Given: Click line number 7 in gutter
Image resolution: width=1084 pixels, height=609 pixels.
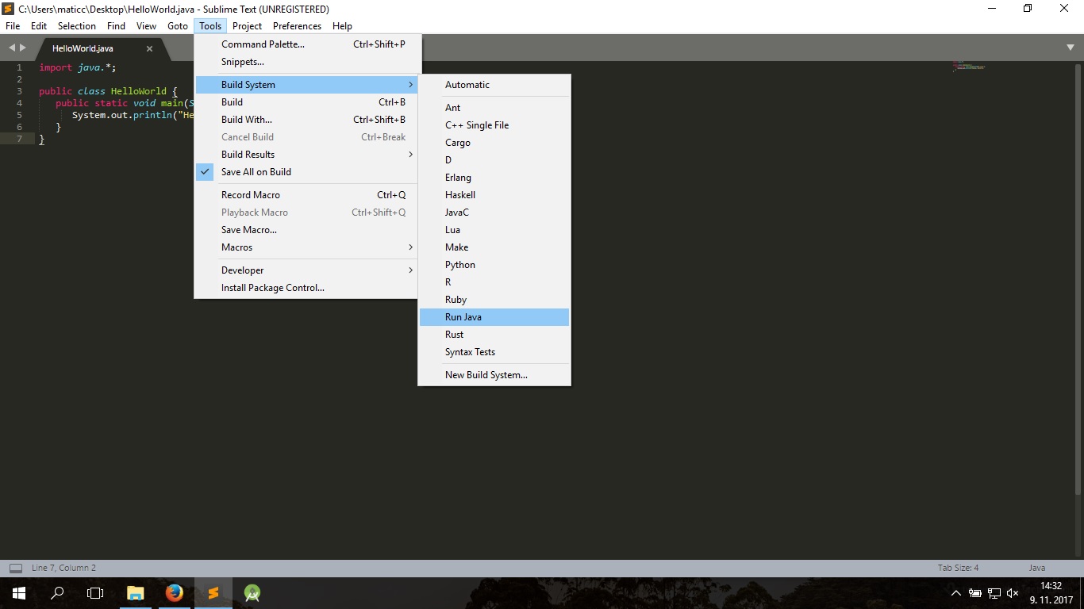Looking at the screenshot, I should coord(19,139).
